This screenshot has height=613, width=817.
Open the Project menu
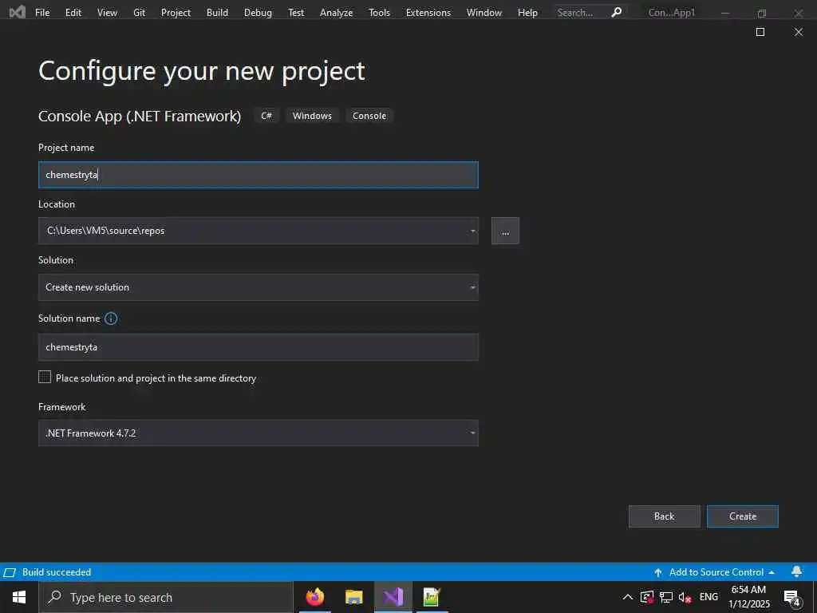tap(176, 13)
